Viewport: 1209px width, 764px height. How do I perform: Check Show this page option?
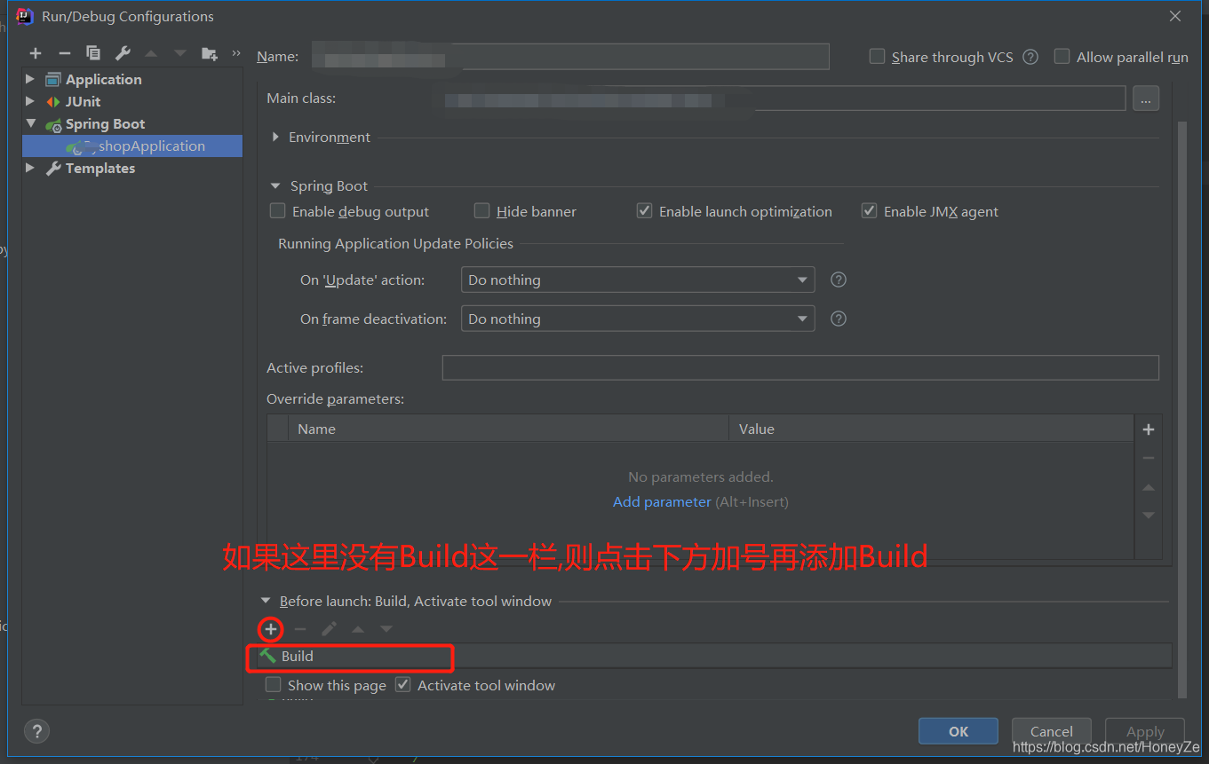[274, 685]
